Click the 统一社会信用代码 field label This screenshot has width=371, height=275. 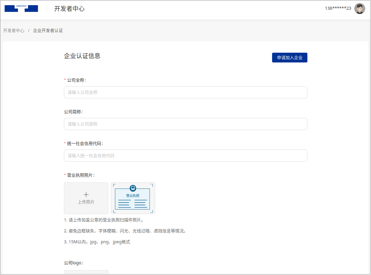[85, 143]
